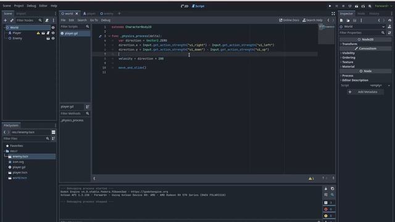395x222 pixels.
Task: Fold the _physics_process function arrow
Action: click(109, 36)
